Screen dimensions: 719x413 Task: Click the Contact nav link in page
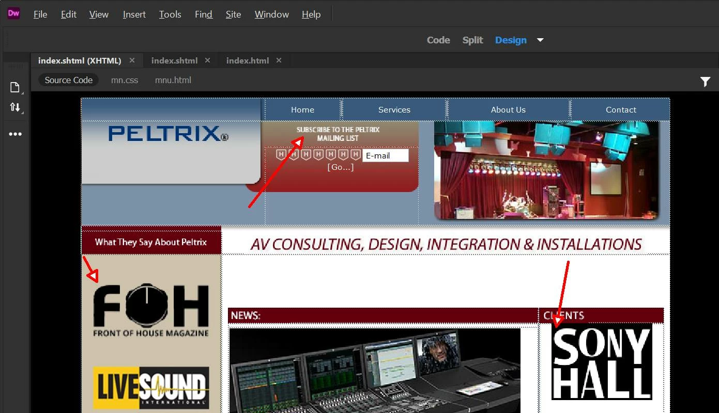pyautogui.click(x=621, y=109)
